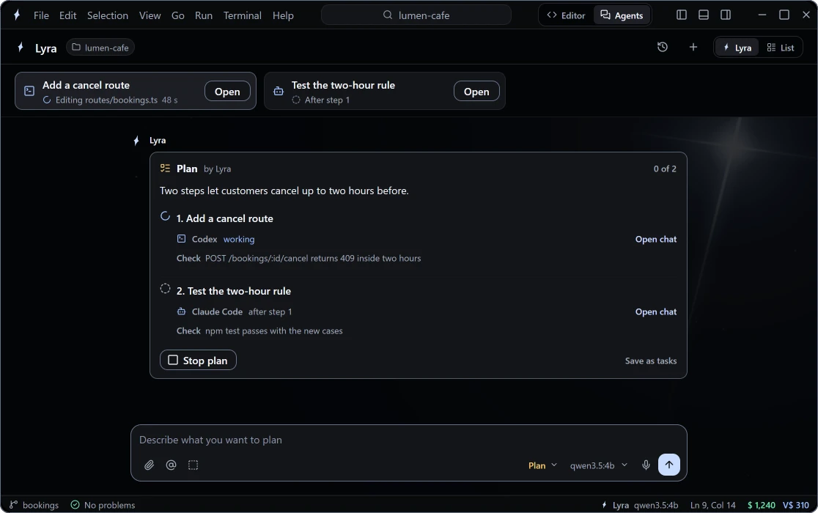Click the dashed circle beside step 2
The width and height of the screenshot is (818, 513).
[x=165, y=289]
